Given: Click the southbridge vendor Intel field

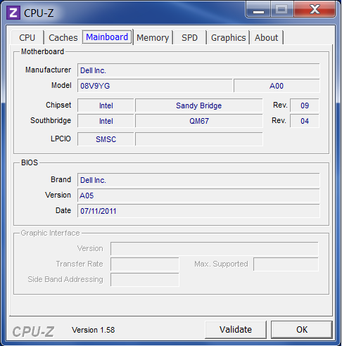Looking at the screenshot, I should point(106,121).
